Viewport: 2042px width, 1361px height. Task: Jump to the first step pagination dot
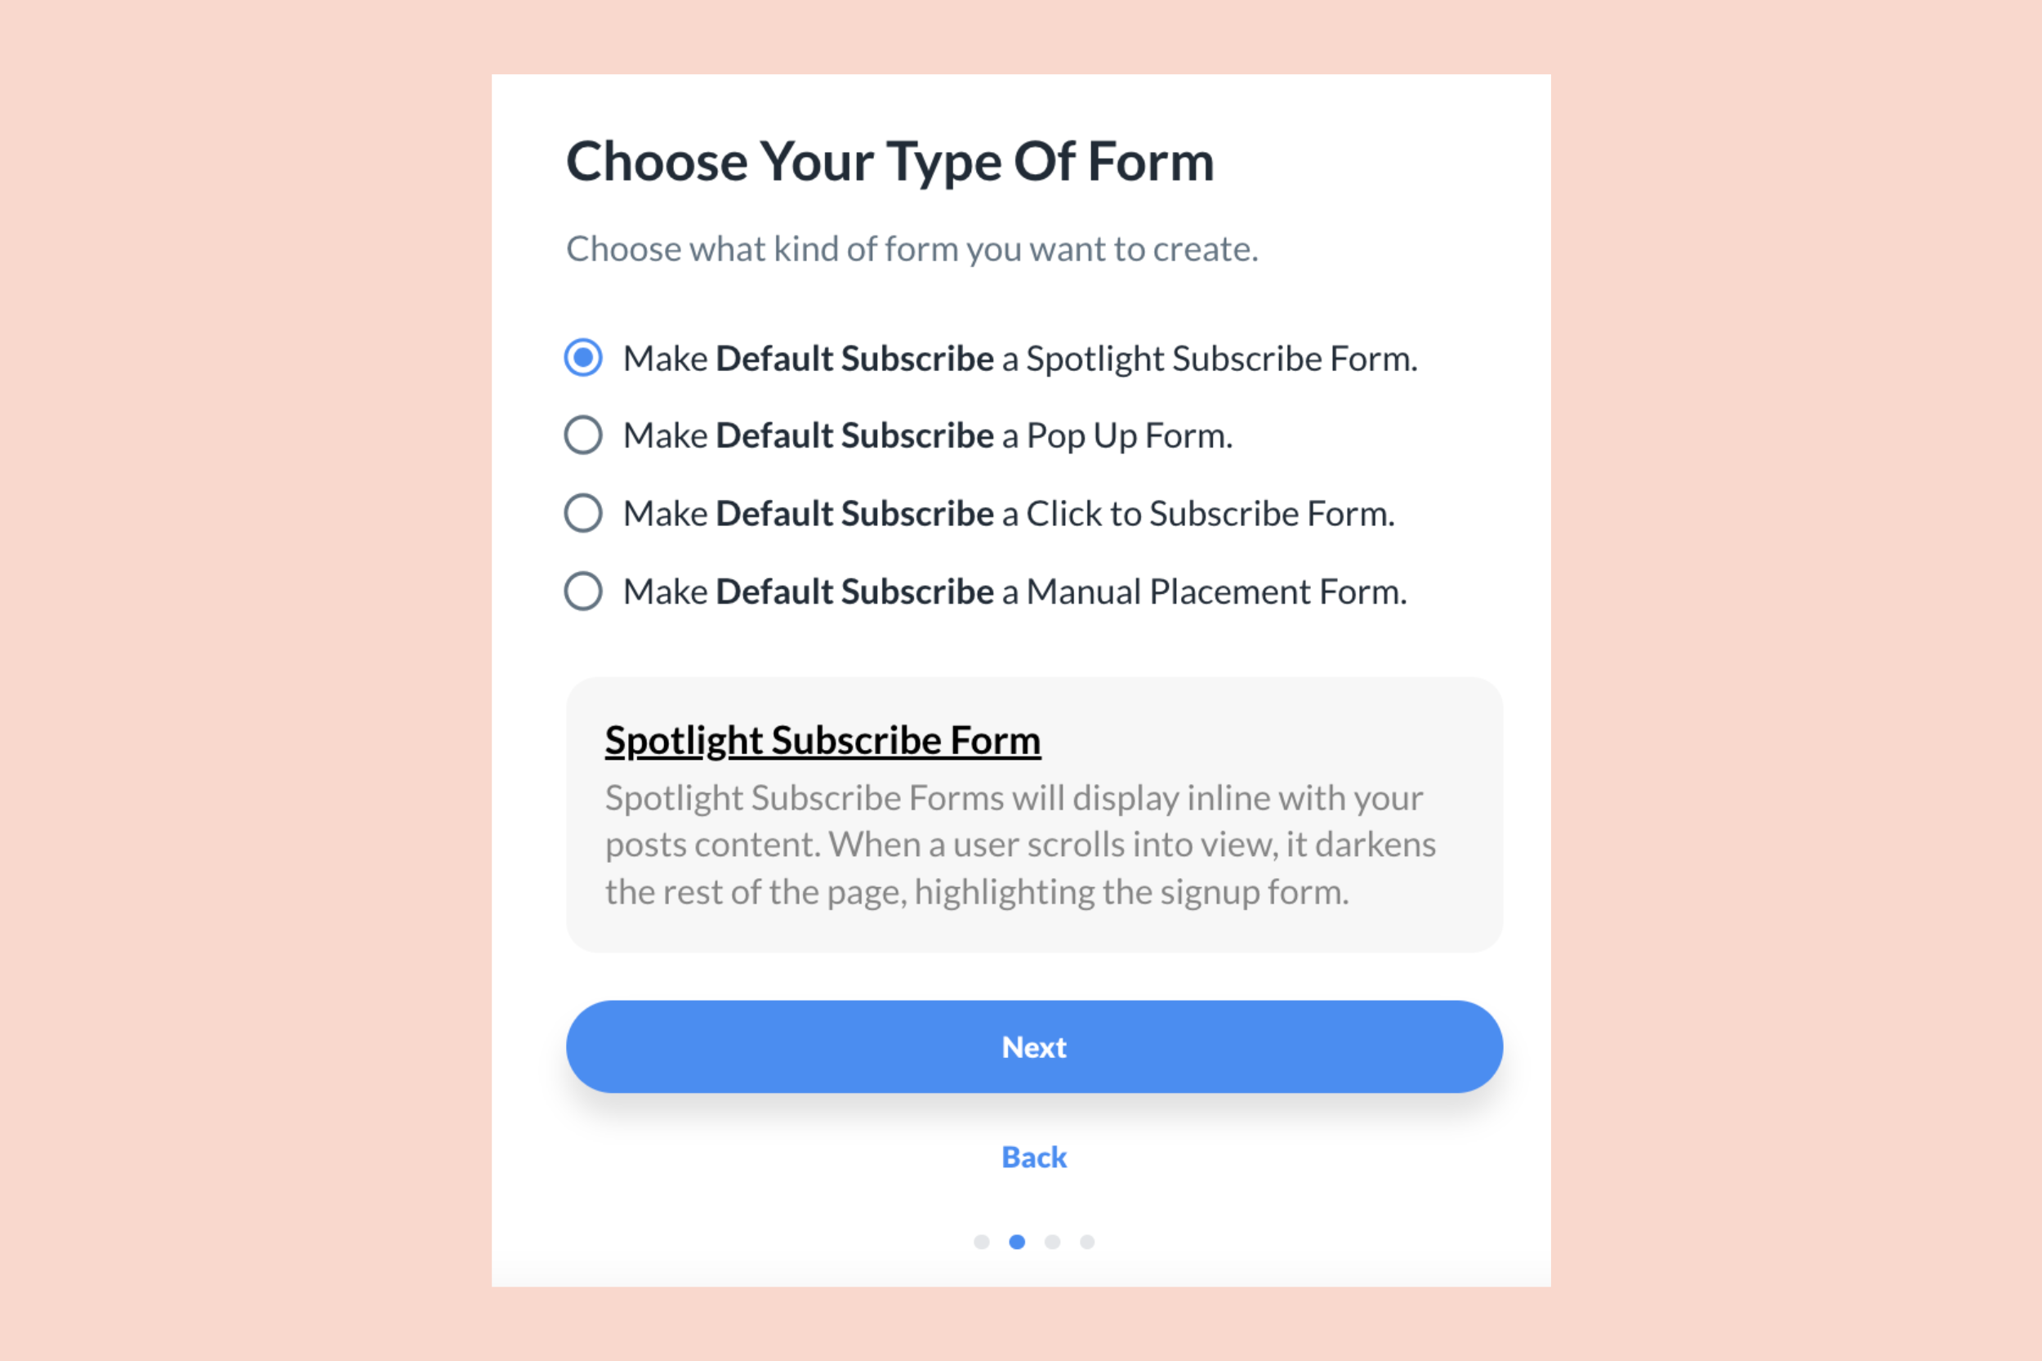982,1242
